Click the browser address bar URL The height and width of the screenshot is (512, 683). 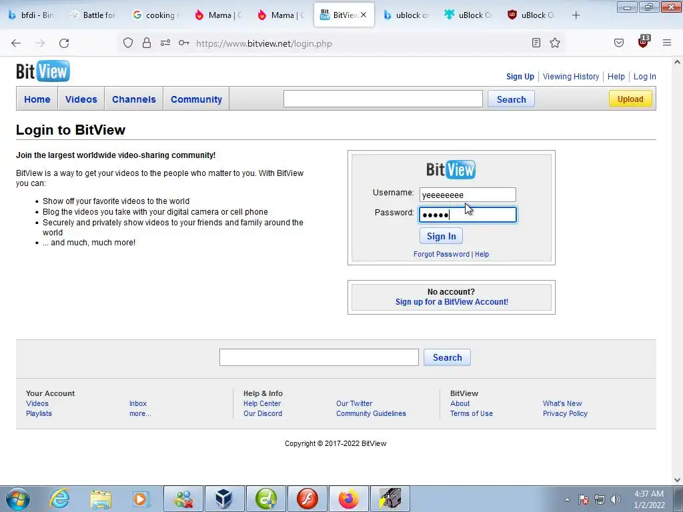(x=264, y=43)
